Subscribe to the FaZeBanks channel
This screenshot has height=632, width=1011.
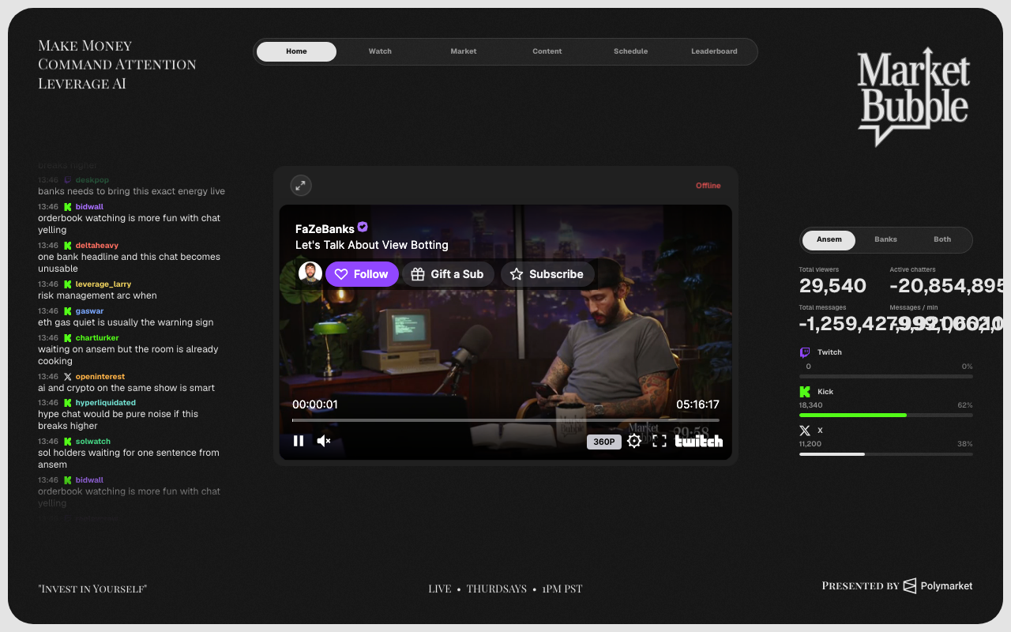click(x=548, y=274)
